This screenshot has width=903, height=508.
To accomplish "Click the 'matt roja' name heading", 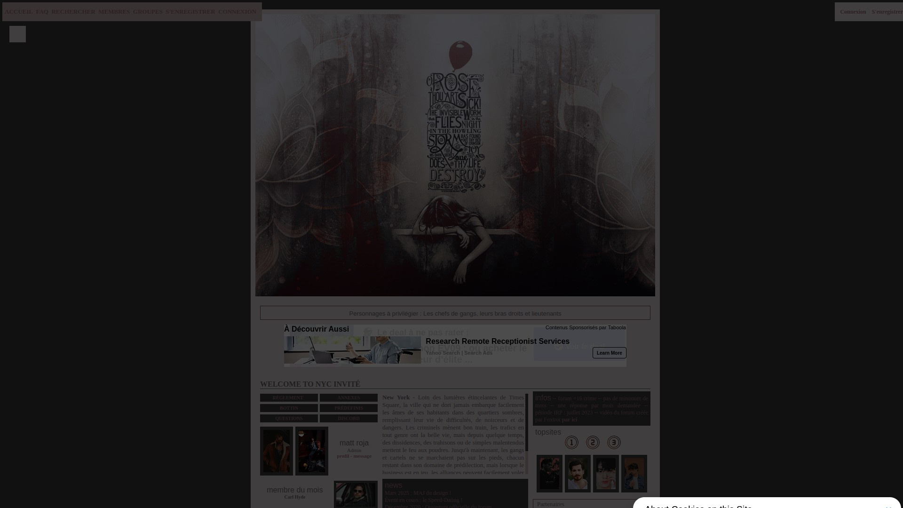I will tap(354, 443).
